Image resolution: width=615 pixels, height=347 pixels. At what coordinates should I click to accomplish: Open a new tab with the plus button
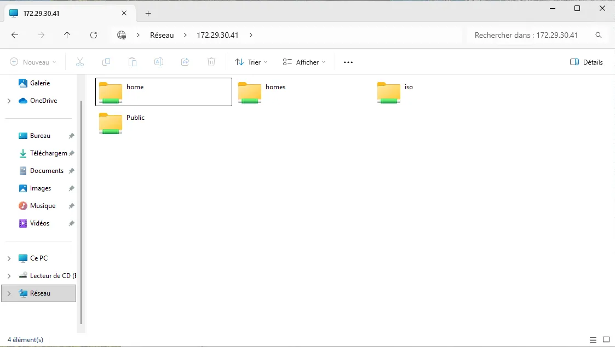tap(148, 13)
